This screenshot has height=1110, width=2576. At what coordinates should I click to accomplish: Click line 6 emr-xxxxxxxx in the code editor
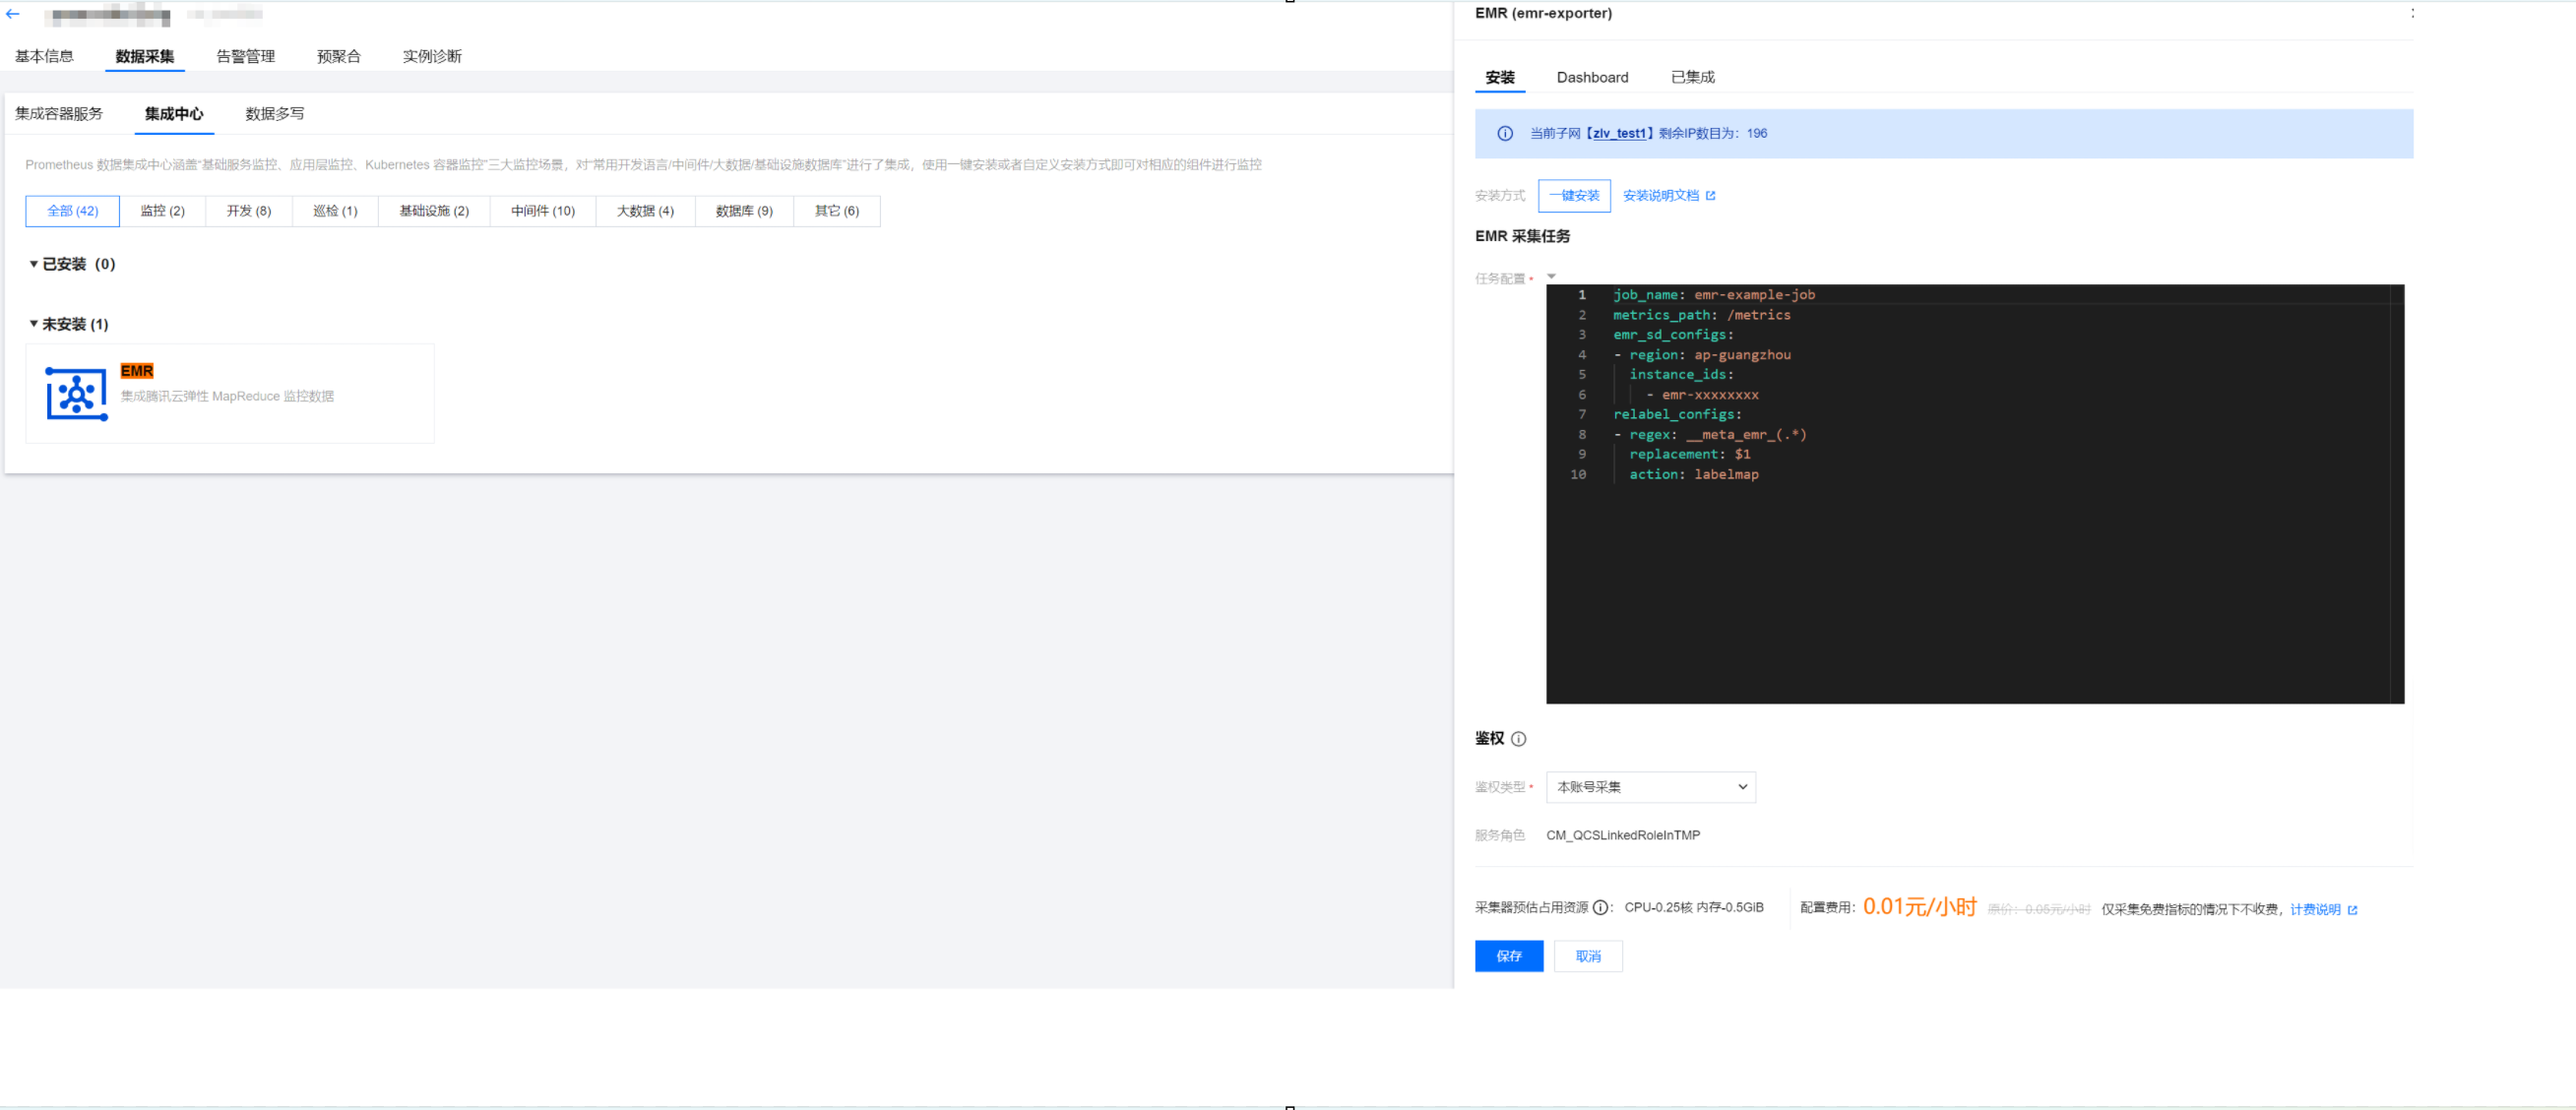click(x=1709, y=395)
